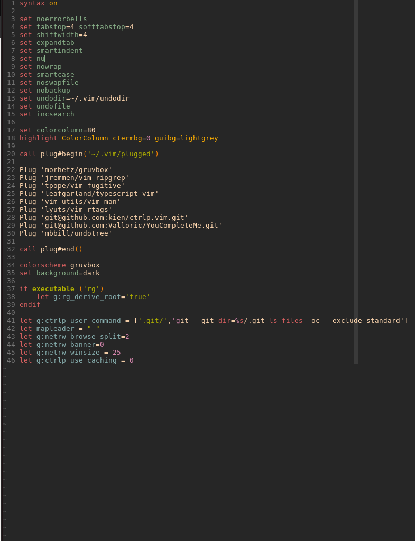Click the 'morhetz/gruvbox' plugin entry

[x=77, y=170]
